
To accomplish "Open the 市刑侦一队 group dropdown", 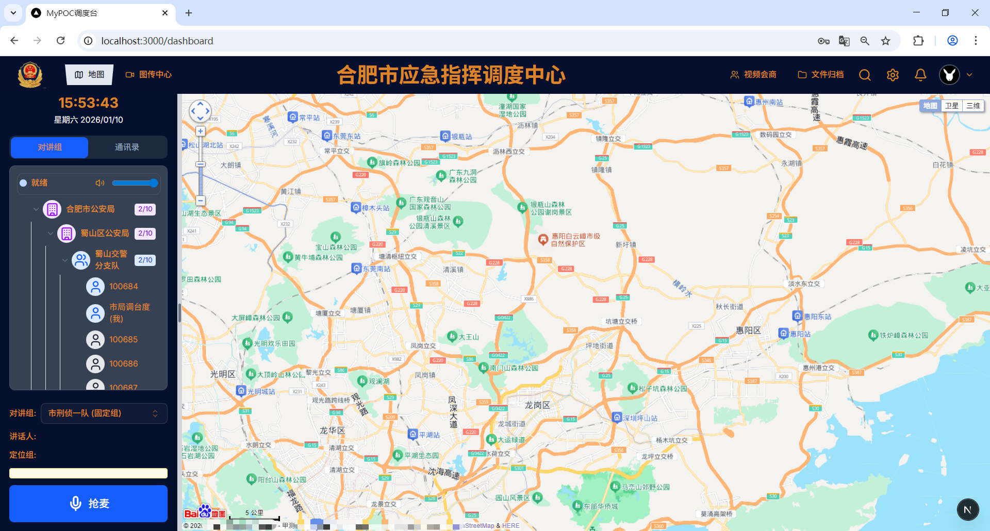I will pos(103,413).
